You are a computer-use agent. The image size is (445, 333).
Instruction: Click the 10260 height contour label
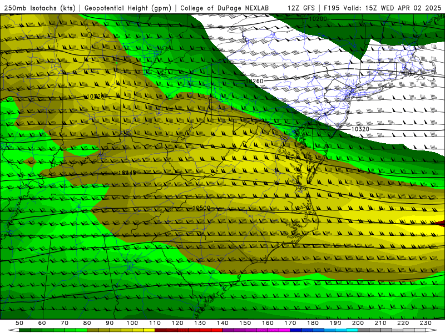pos(254,81)
